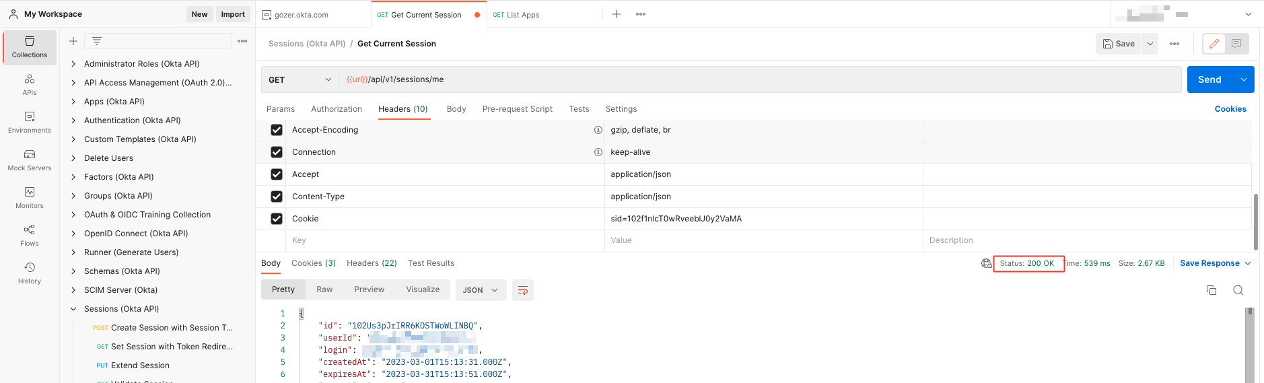Select the Raw response view

point(324,289)
